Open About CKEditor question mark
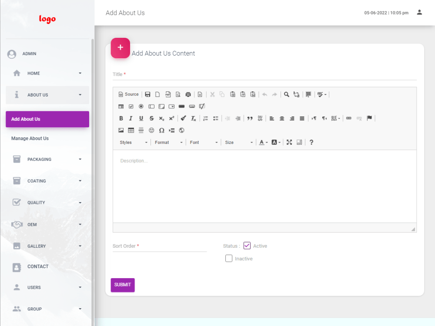The height and width of the screenshot is (326, 435). point(311,142)
